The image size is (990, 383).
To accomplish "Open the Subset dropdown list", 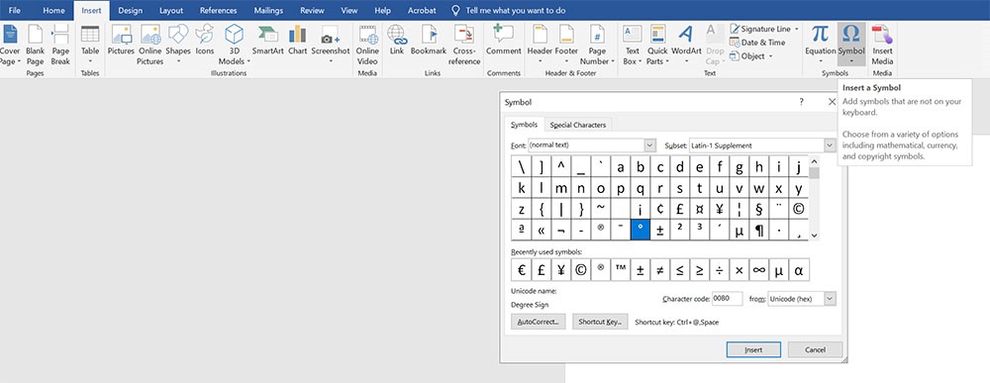I will [830, 145].
